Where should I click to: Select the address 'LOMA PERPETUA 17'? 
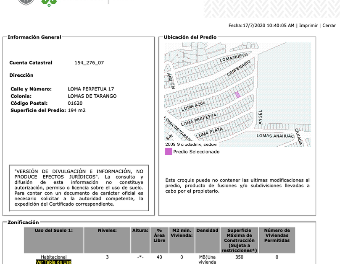(91, 89)
